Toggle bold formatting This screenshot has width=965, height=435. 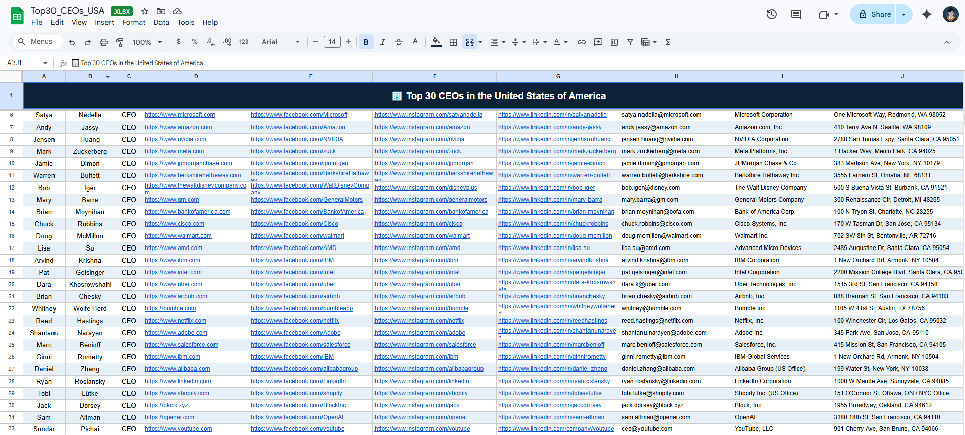(366, 42)
